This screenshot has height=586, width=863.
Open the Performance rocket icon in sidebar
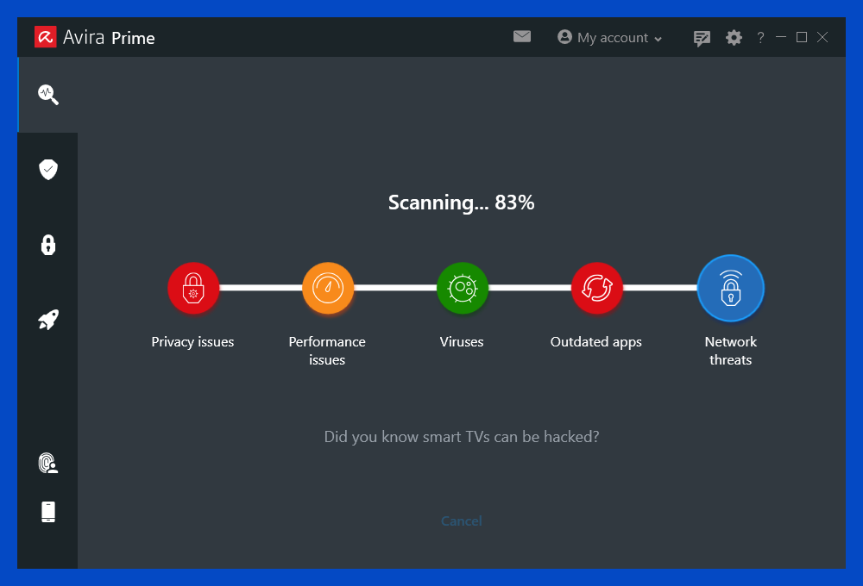pos(47,319)
